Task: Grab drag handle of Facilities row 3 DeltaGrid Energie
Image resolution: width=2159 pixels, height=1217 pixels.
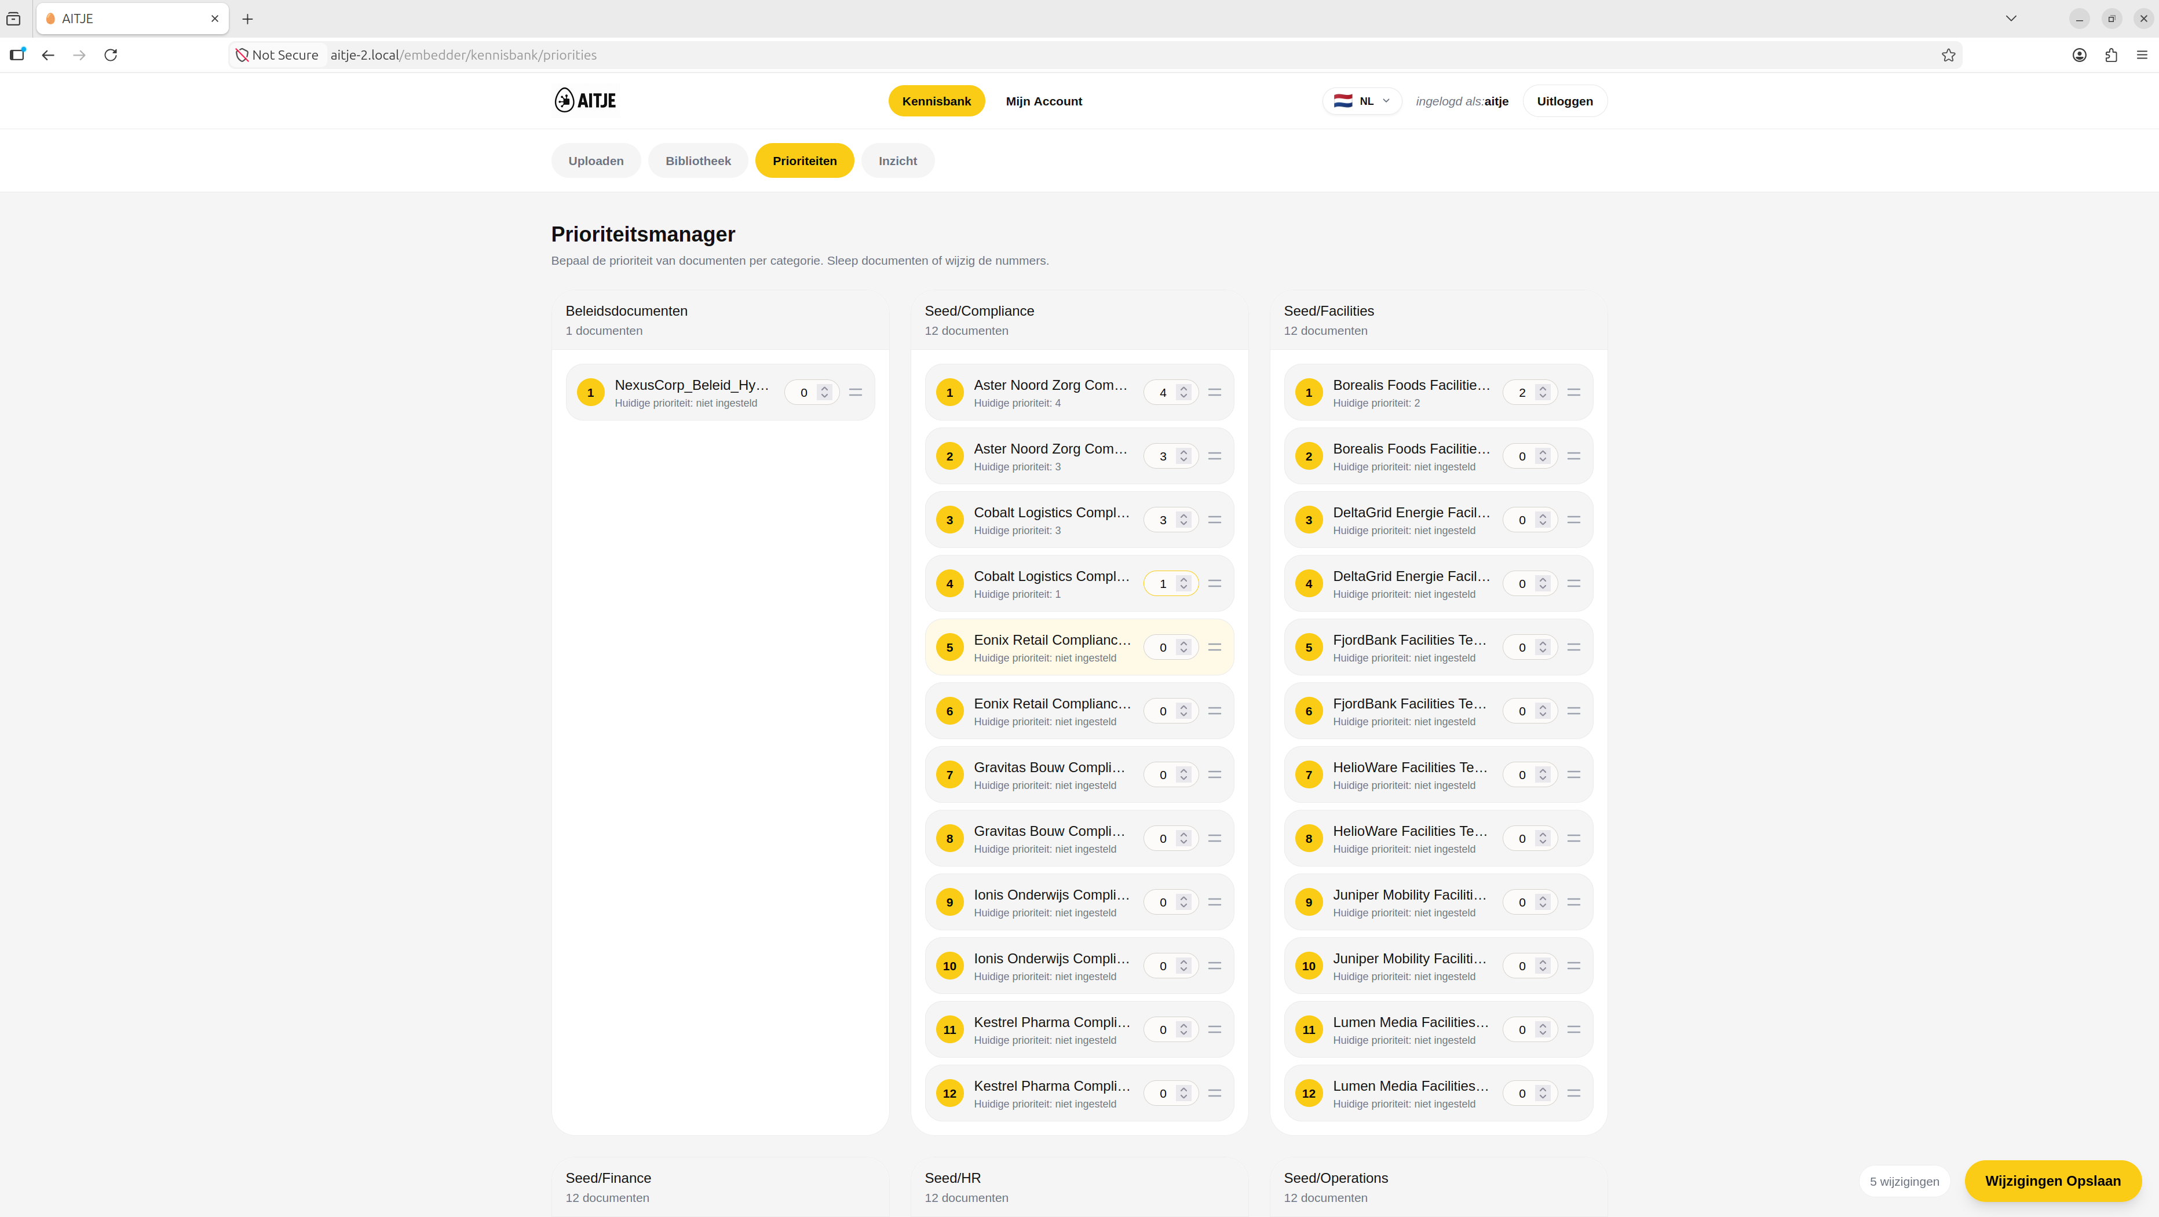Action: coord(1574,520)
